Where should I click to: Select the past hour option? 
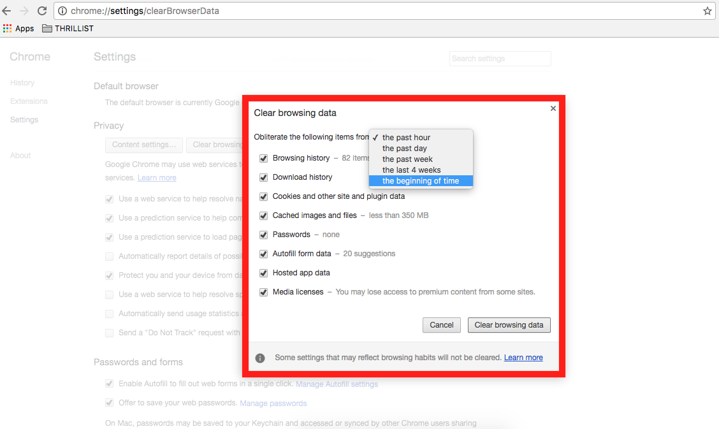406,137
